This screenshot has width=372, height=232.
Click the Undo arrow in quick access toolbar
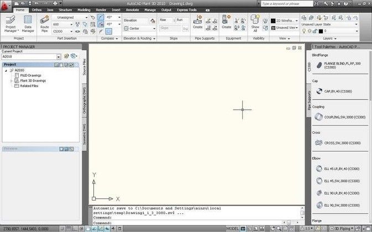pos(36,3)
